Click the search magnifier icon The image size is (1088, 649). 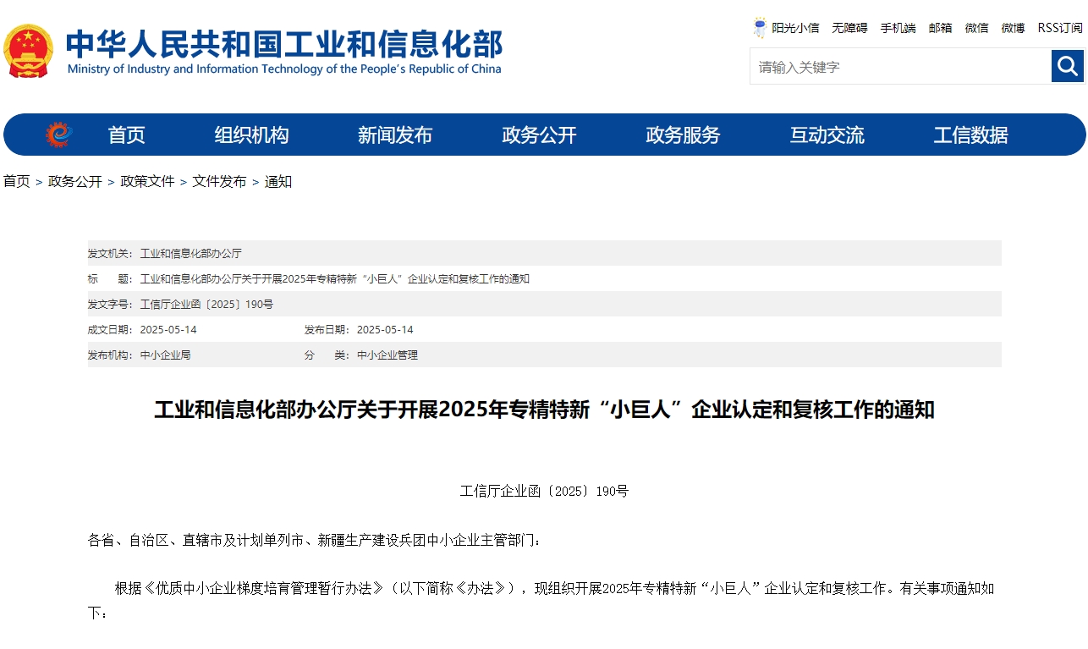1067,66
